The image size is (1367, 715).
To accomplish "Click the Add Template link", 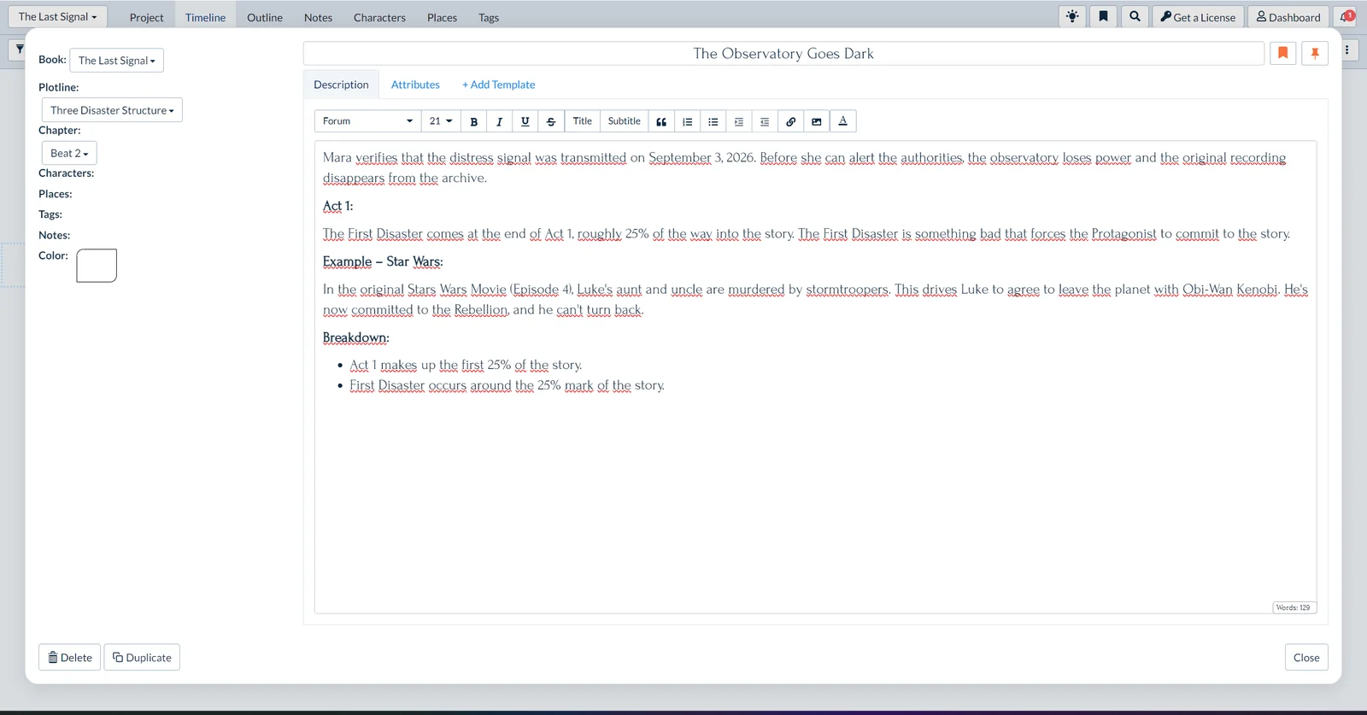I will coord(498,85).
